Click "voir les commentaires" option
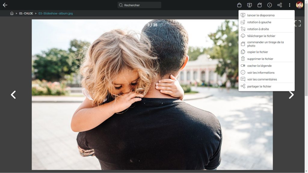 point(262,80)
